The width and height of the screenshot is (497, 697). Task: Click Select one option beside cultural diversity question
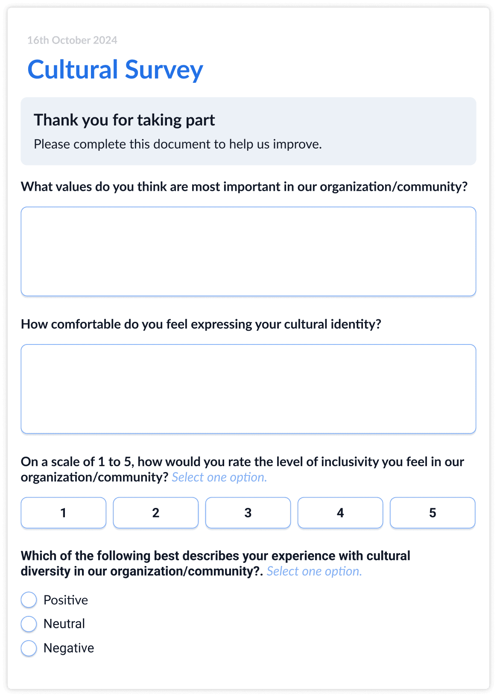pyautogui.click(x=314, y=571)
